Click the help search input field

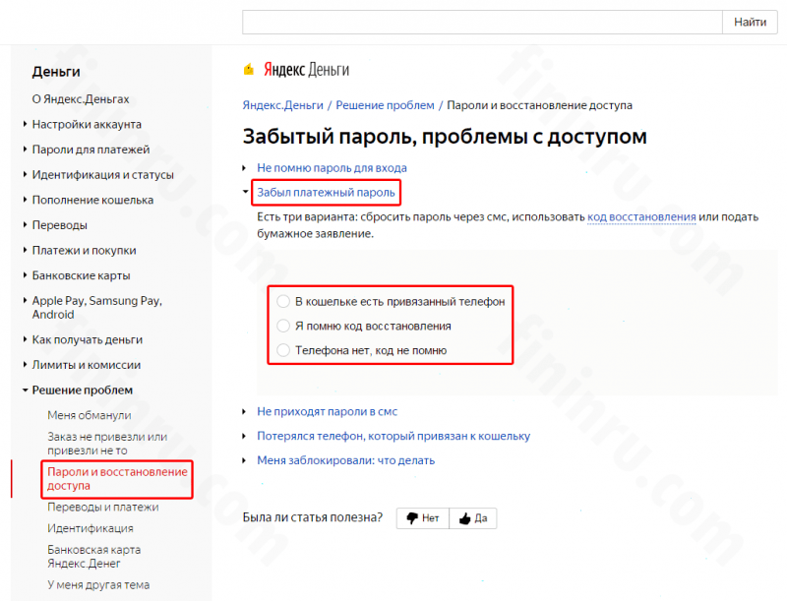482,22
